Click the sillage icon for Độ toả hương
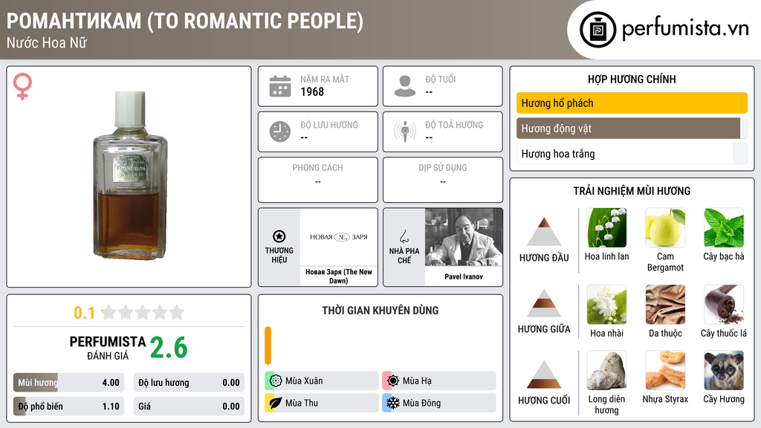Screen dimensions: 761x428 coord(405,132)
